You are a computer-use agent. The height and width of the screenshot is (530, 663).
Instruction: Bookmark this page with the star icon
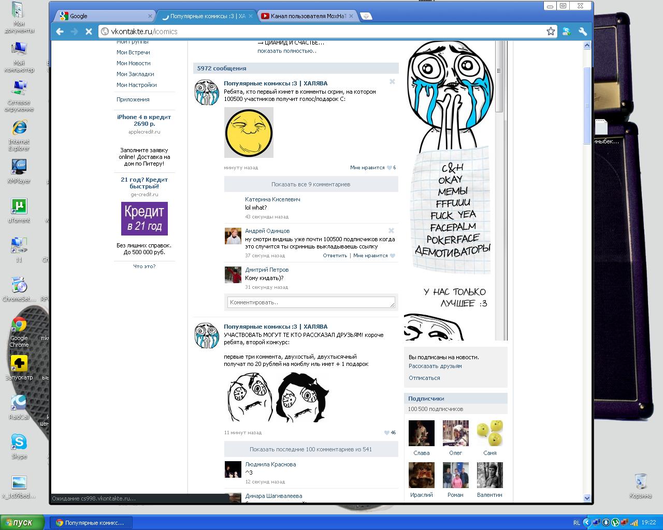point(551,32)
